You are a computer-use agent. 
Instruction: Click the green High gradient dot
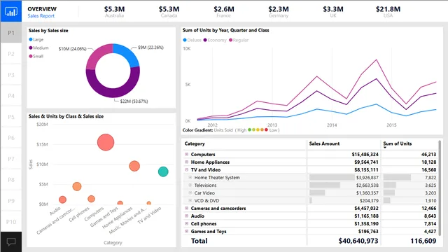249,129
